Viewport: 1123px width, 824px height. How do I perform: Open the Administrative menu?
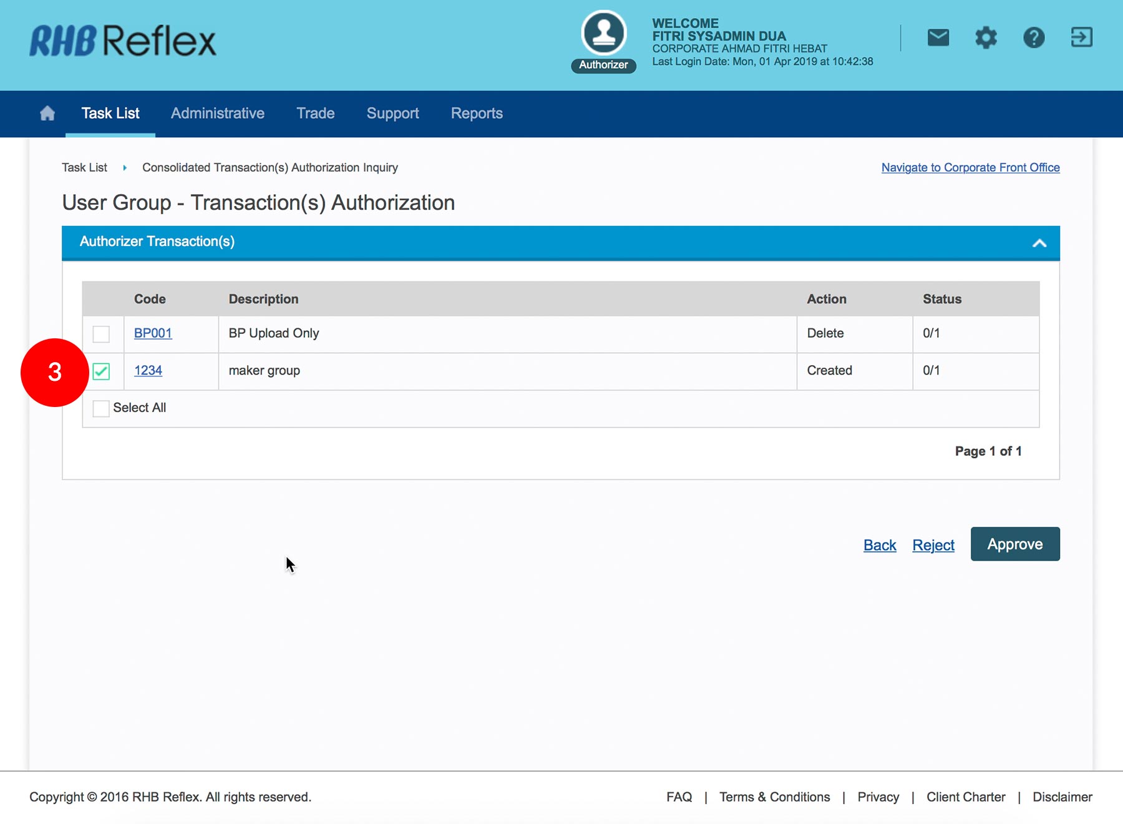[218, 114]
